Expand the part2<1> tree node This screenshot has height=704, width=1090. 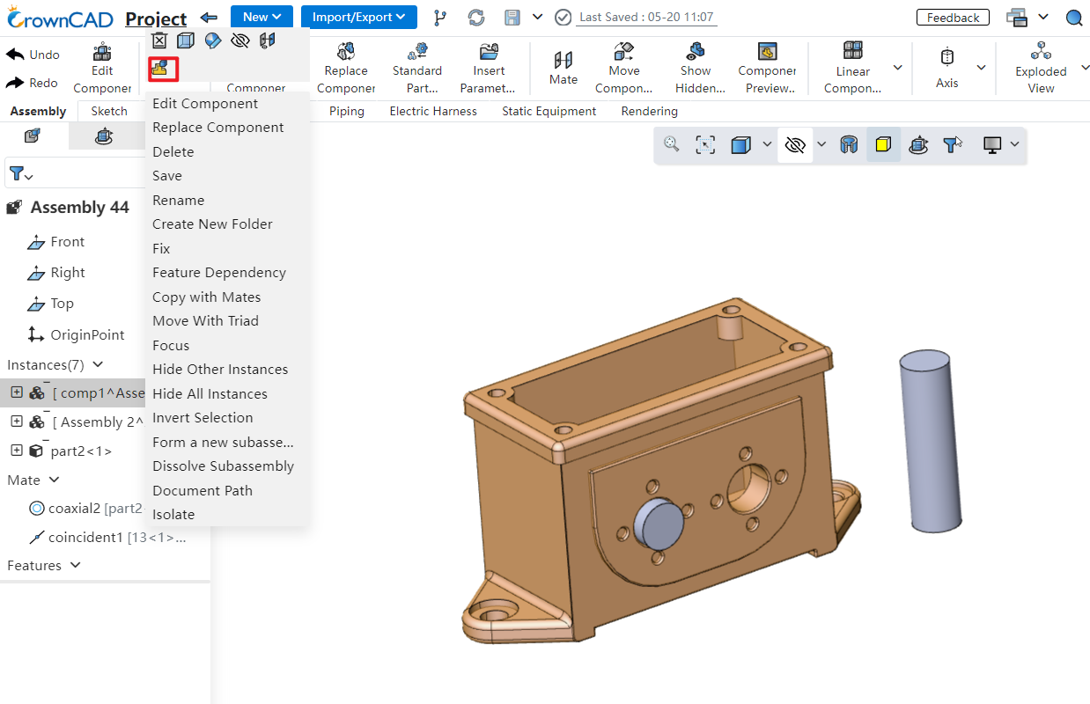pos(16,451)
